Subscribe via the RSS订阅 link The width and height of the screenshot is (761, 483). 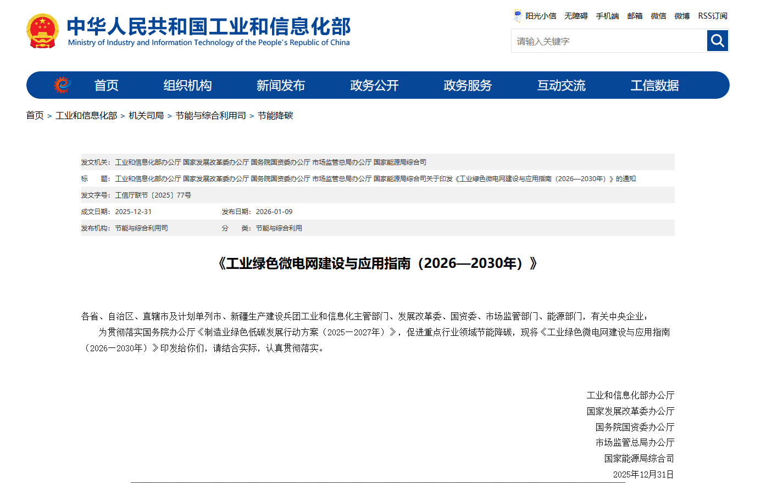click(x=713, y=16)
